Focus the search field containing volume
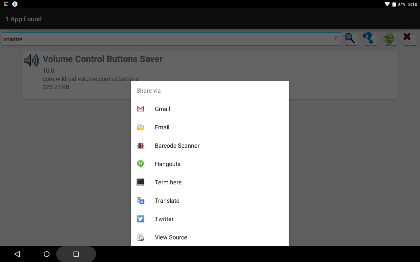The width and height of the screenshot is (420, 262). coord(171,39)
